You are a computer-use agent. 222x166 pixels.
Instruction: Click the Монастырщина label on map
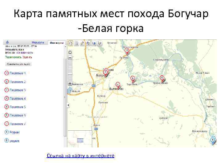pyautogui.click(x=199, y=131)
